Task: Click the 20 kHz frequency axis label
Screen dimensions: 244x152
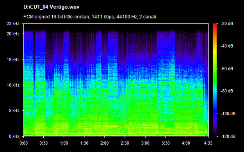Action: [13, 34]
